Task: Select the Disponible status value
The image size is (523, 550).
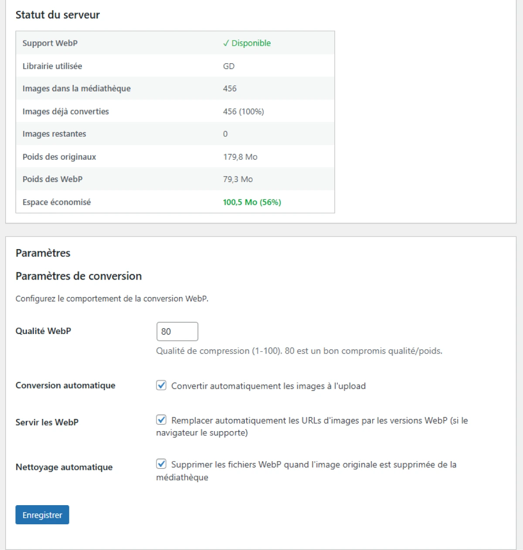Action: (x=247, y=43)
